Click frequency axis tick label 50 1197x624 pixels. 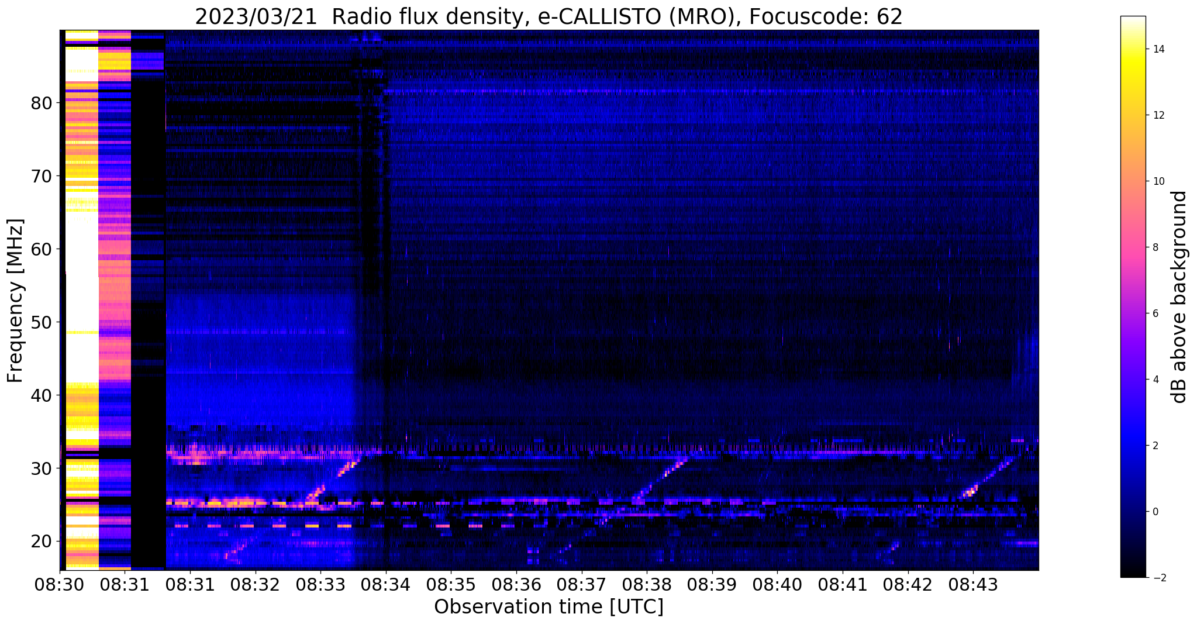(42, 322)
